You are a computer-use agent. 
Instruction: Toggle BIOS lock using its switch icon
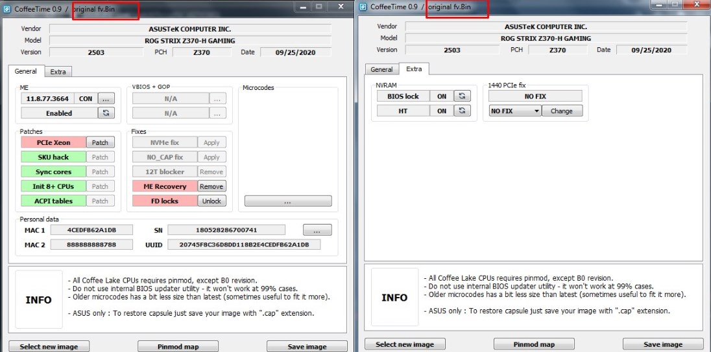coord(463,96)
